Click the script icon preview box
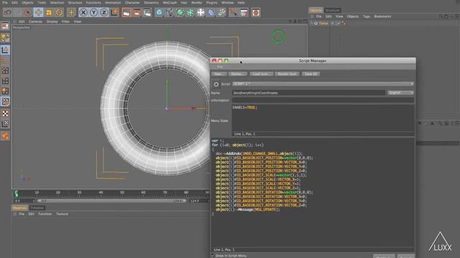 216,85
